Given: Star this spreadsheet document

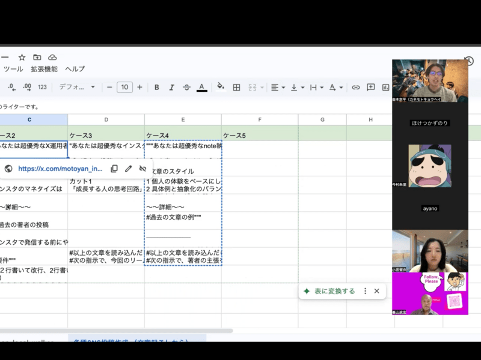Looking at the screenshot, I should pyautogui.click(x=22, y=57).
